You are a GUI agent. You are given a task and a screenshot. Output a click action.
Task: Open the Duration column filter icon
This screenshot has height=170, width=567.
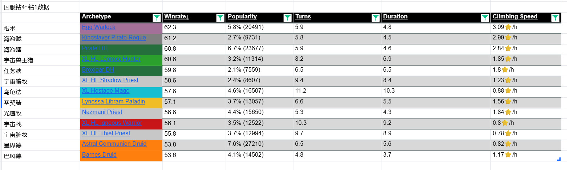(x=485, y=18)
